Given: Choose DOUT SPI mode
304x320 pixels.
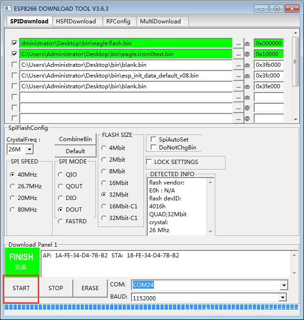Looking at the screenshot, I should (61, 210).
